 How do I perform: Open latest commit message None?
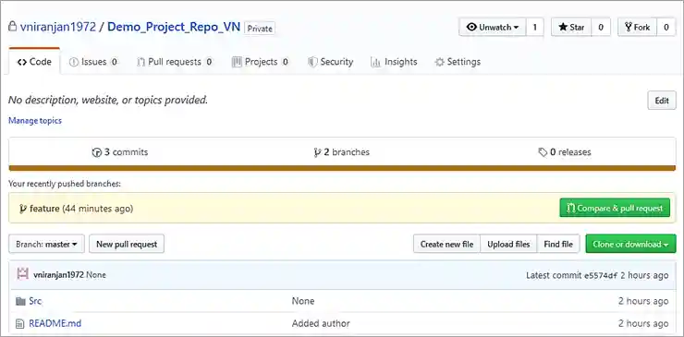[x=96, y=275]
